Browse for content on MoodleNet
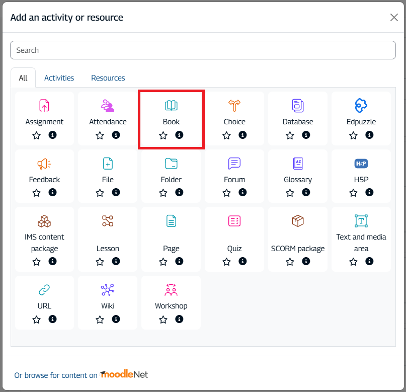 [81, 375]
